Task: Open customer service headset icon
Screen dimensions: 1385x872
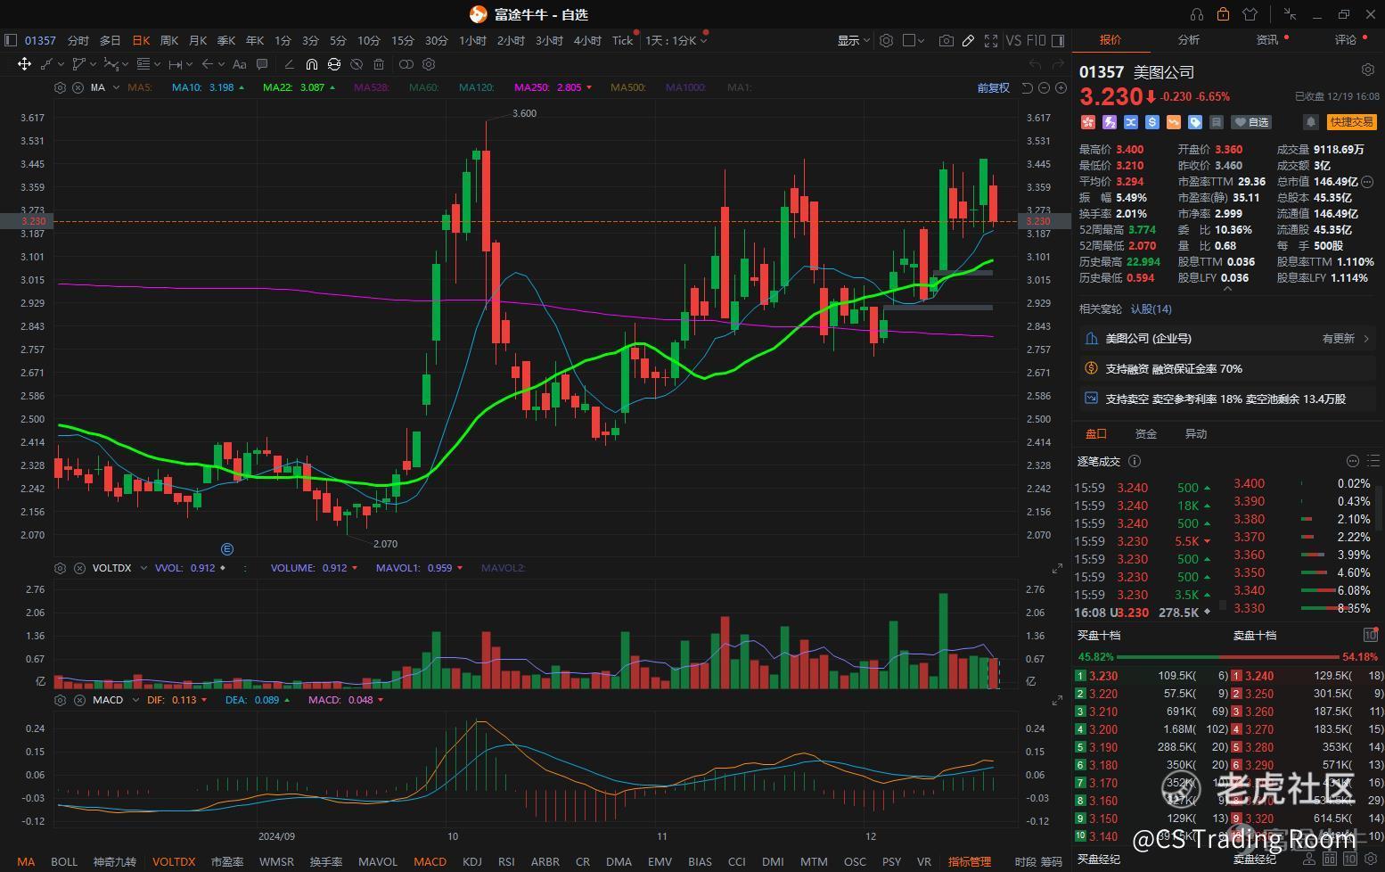Action: pyautogui.click(x=1197, y=14)
